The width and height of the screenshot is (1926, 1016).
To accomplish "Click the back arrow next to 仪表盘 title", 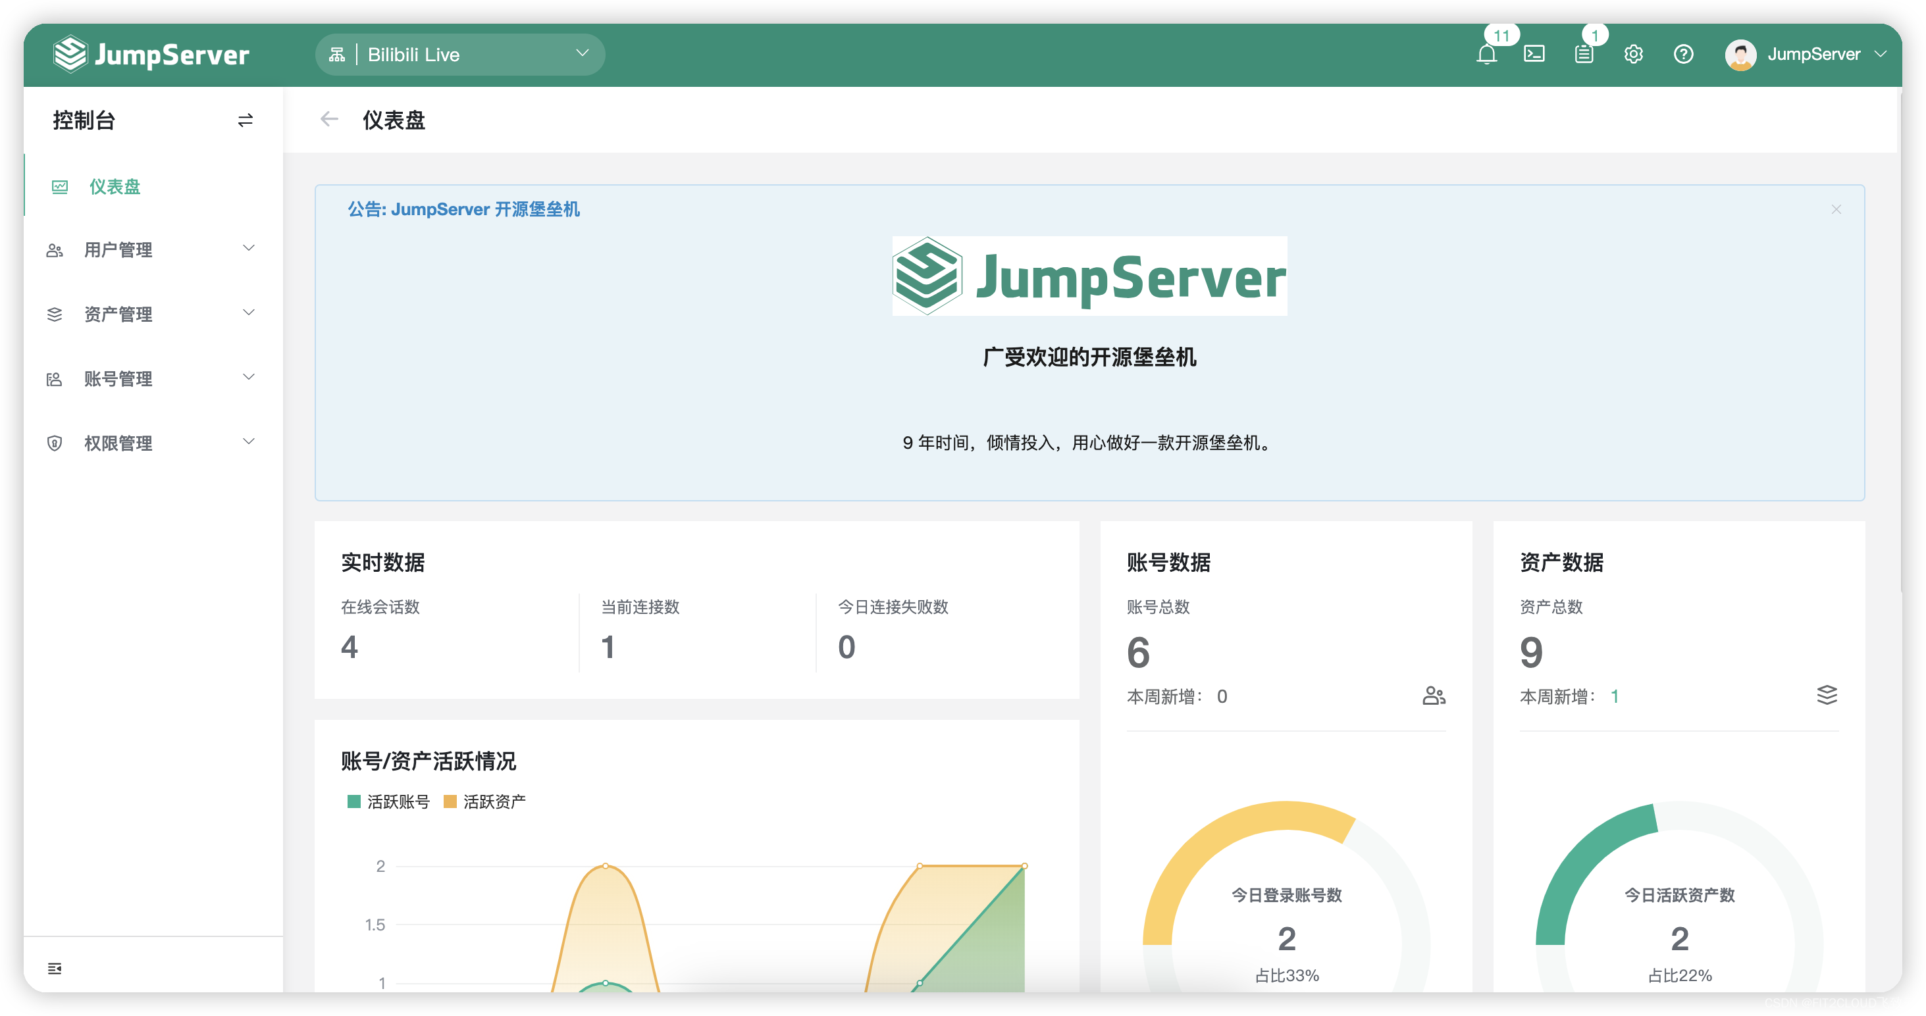I will point(329,119).
